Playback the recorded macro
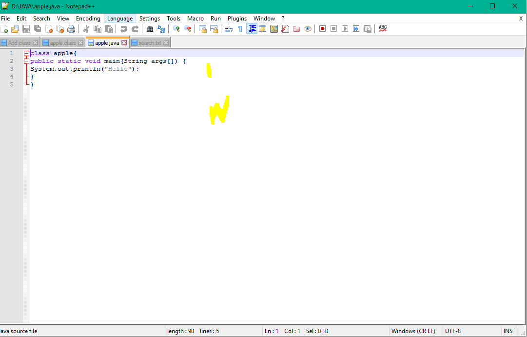Screen dimensions: 527x337 (x=345, y=29)
